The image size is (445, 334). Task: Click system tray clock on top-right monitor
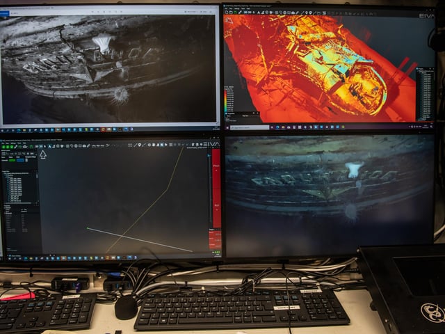click(425, 126)
